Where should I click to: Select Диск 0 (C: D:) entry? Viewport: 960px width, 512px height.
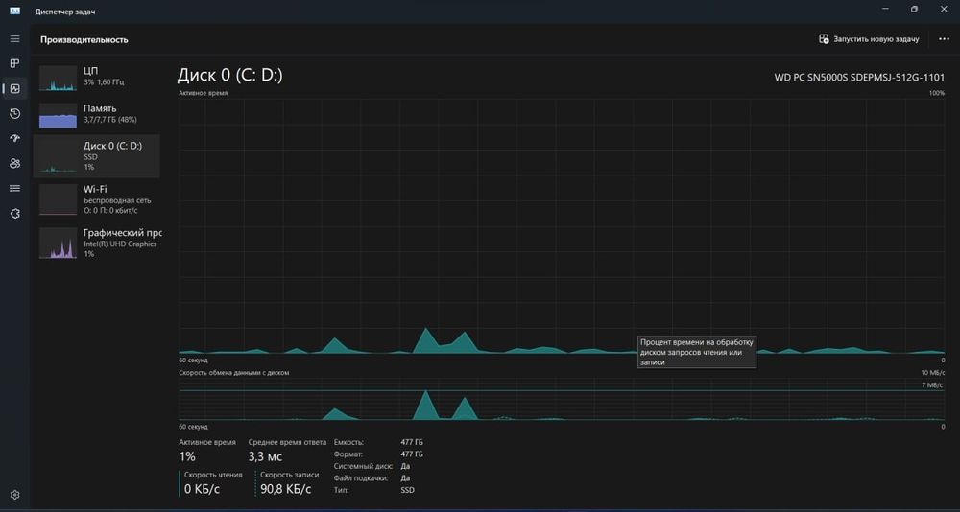coord(97,156)
